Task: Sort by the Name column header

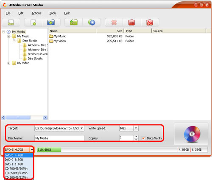Action: tap(72, 31)
